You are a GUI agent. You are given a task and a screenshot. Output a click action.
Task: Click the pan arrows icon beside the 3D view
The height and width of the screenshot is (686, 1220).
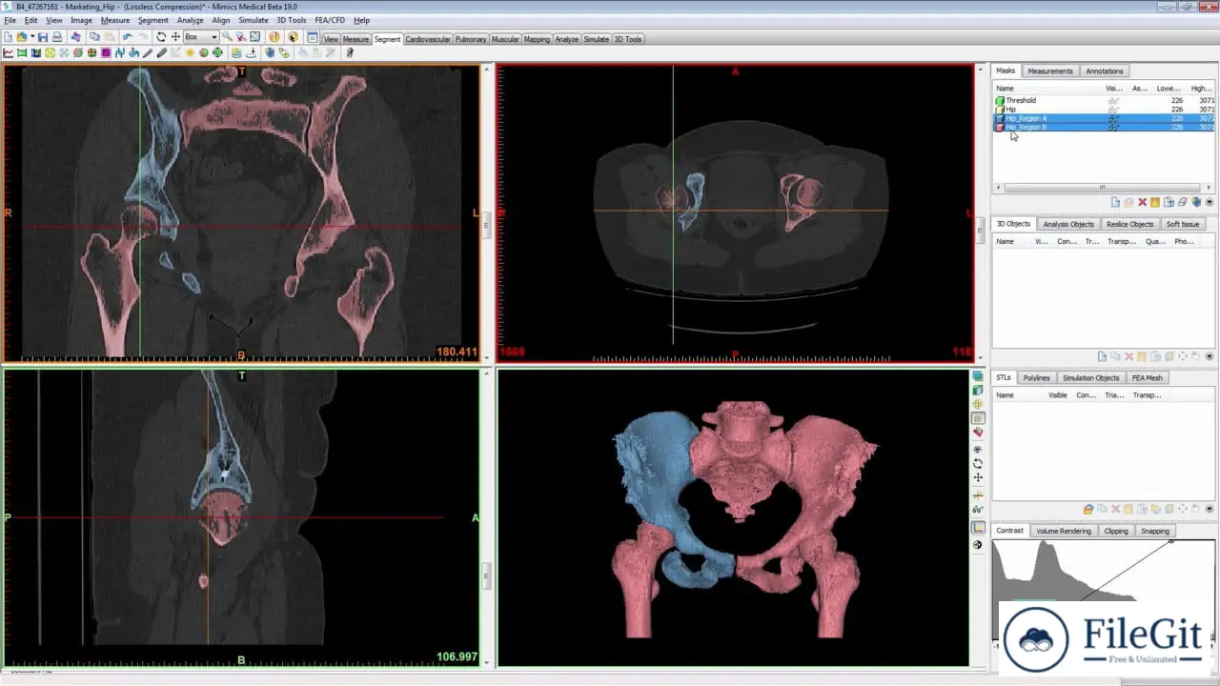[x=978, y=477]
